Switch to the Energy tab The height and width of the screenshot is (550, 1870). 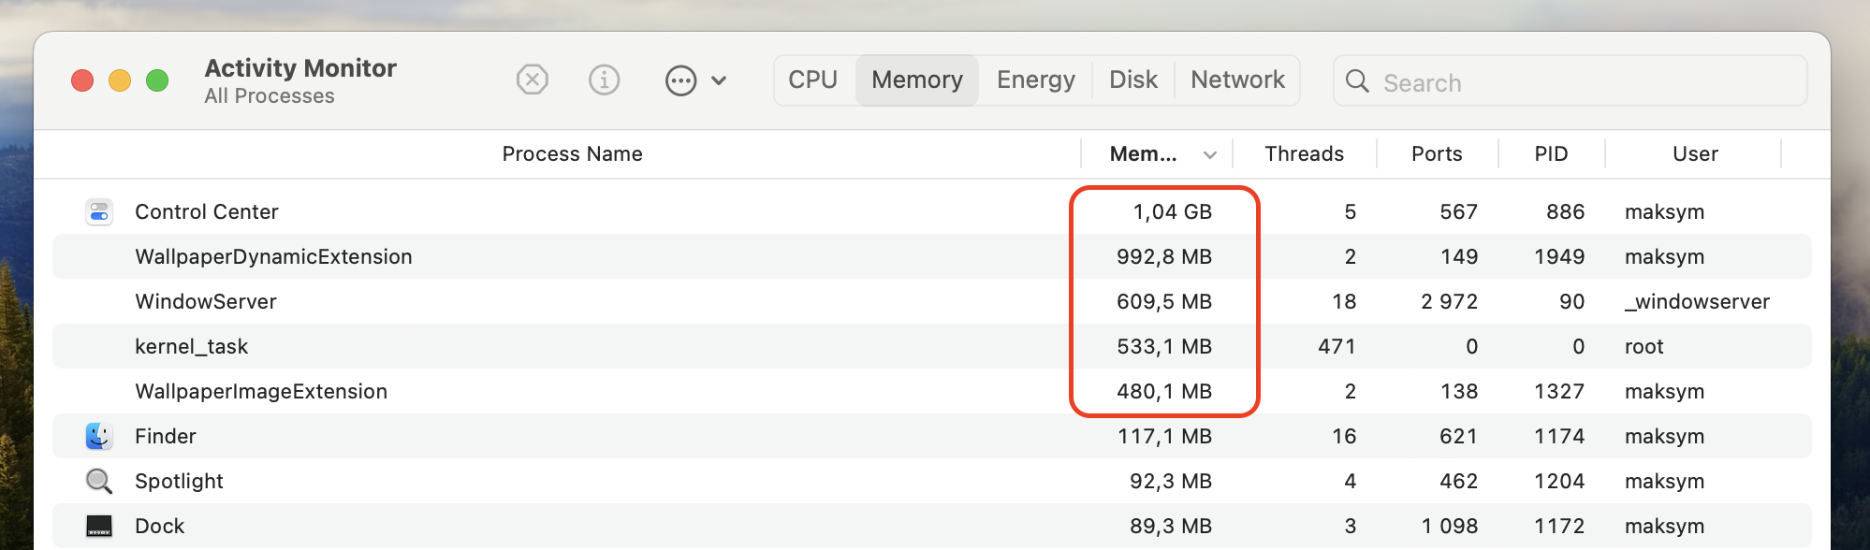click(1035, 80)
